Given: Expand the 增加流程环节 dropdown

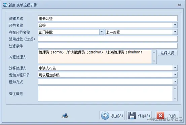Looking at the screenshot, I should click(175, 75).
